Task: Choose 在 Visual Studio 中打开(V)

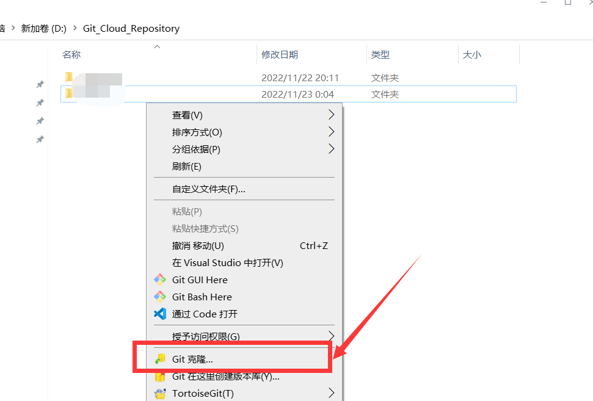Action: 227,262
